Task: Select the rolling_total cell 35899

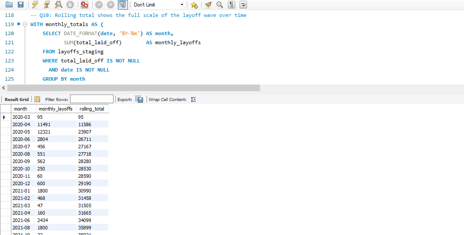Action: (92, 228)
